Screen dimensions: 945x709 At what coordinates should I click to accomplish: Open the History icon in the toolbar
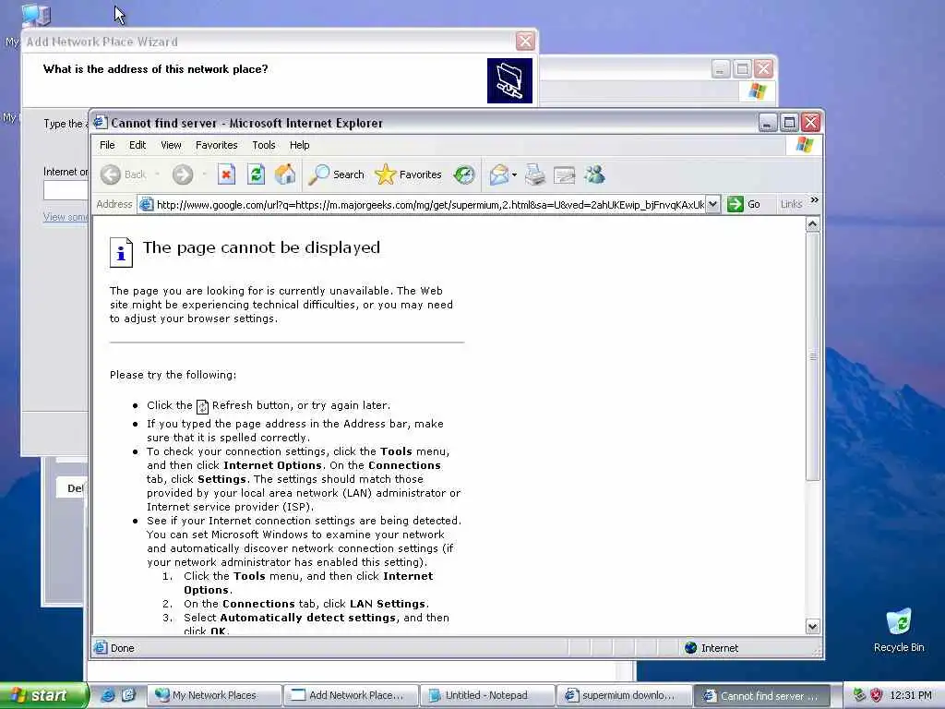464,174
